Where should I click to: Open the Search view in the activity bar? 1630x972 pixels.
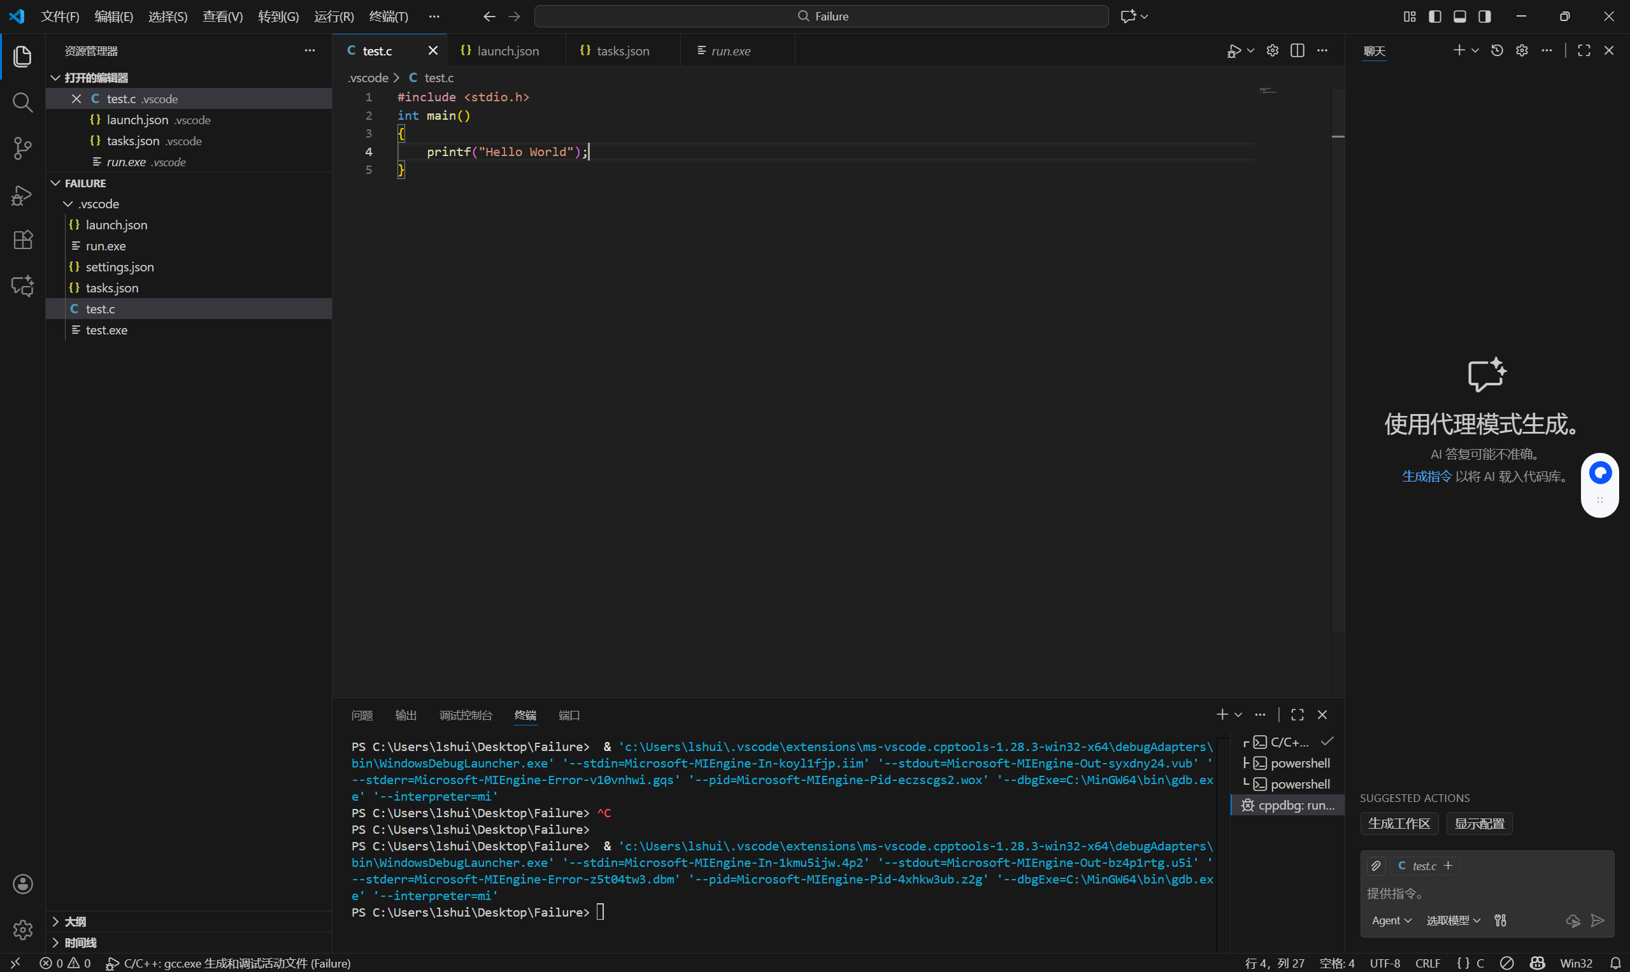[x=22, y=102]
